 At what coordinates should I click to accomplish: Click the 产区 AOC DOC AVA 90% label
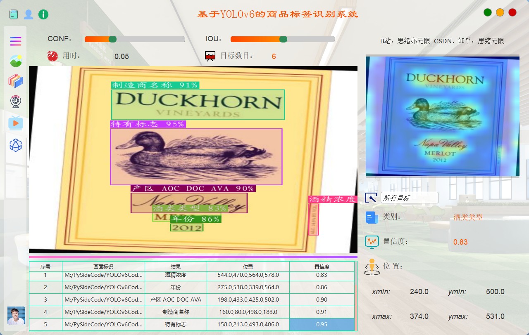[x=193, y=189]
